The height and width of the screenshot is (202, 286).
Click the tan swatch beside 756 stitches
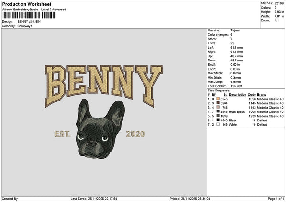click(x=218, y=107)
